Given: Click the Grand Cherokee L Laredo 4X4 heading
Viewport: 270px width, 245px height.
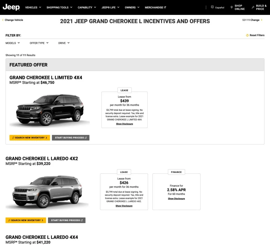Looking at the screenshot, I should point(42,237).
